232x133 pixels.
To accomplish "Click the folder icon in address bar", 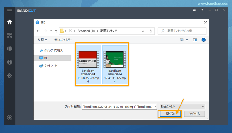I will tap(62, 31).
